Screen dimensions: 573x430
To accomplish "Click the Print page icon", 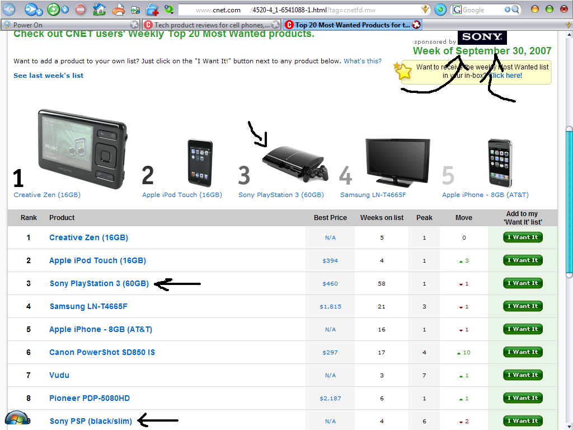I will click(x=118, y=10).
